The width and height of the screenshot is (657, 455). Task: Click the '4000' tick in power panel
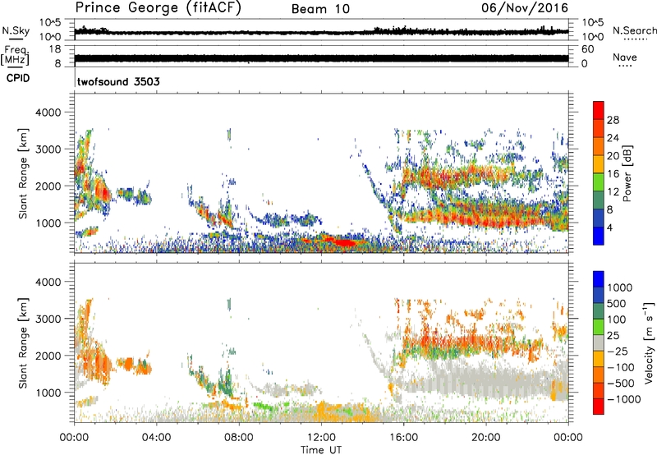[x=48, y=113]
